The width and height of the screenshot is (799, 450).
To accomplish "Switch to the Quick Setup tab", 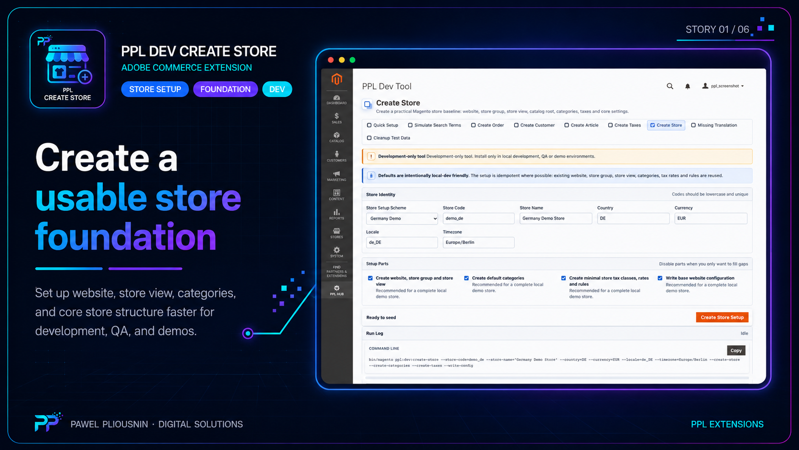I will (382, 125).
